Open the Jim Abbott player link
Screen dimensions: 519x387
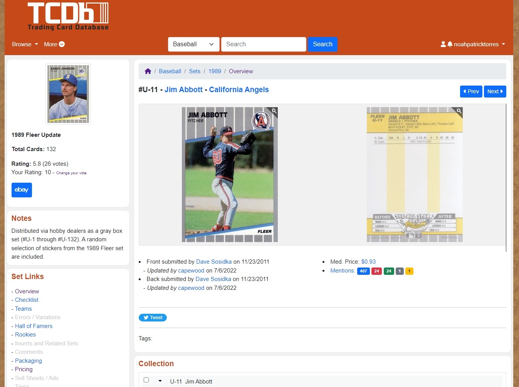(x=183, y=89)
